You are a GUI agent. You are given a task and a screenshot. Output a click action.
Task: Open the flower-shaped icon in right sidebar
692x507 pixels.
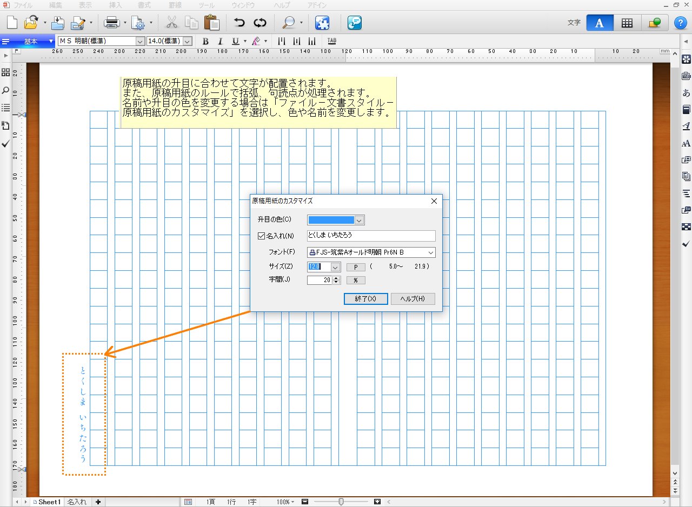coord(686,59)
